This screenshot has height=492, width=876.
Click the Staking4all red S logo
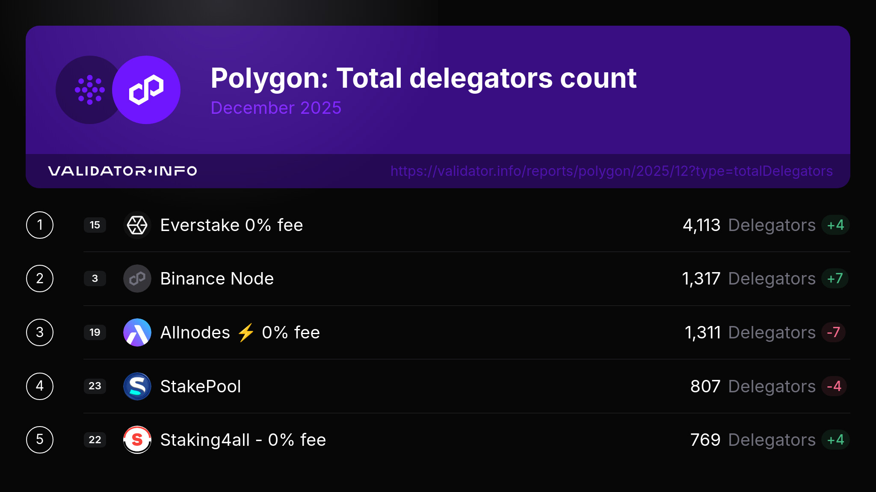pyautogui.click(x=137, y=440)
